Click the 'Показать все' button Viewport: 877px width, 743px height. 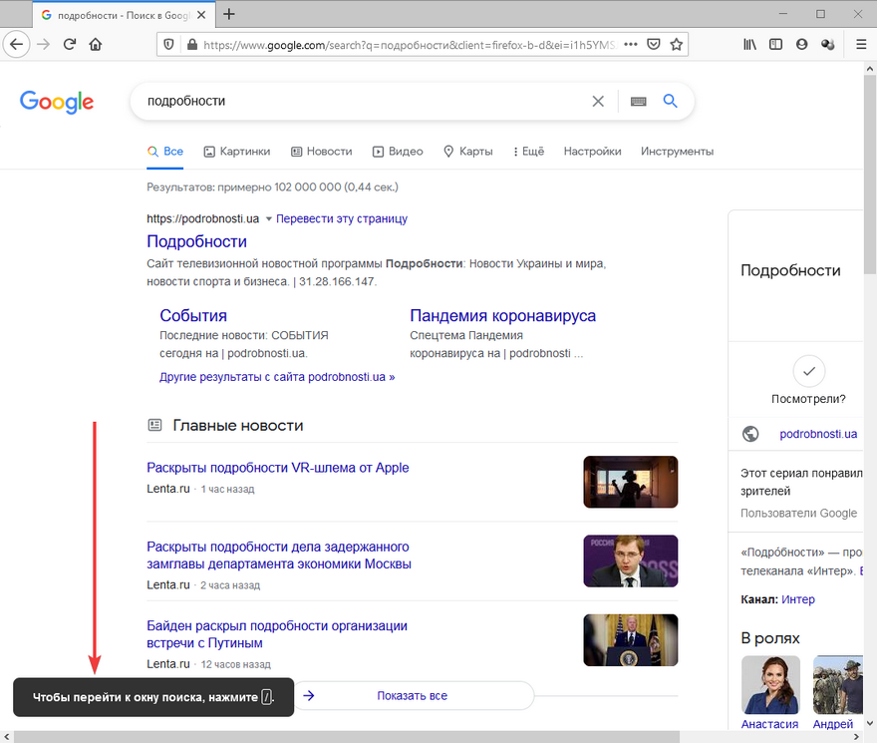click(413, 695)
